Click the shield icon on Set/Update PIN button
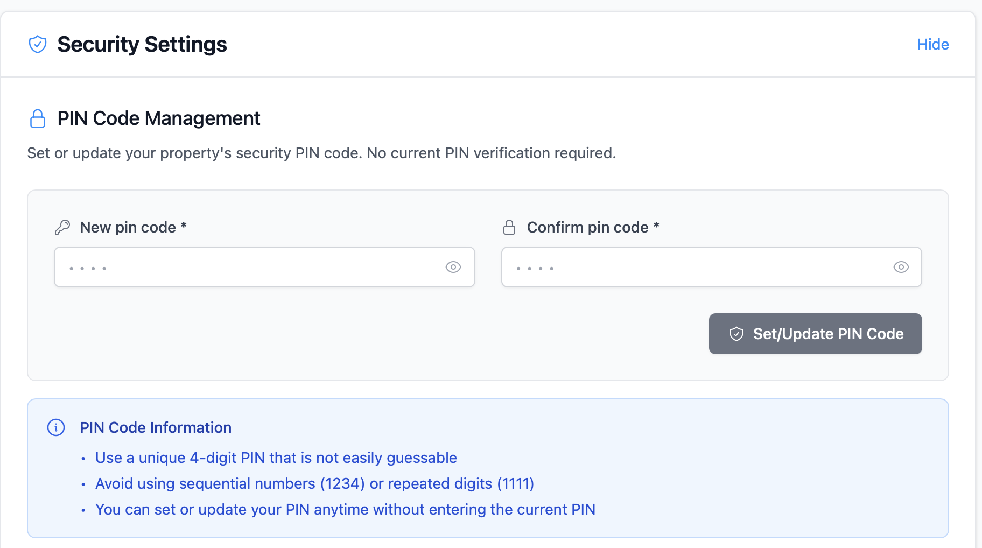The width and height of the screenshot is (982, 548). point(736,334)
